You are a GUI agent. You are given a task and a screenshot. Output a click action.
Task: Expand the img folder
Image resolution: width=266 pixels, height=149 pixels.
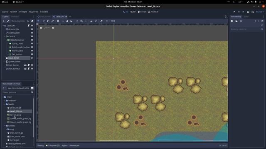coord(7,130)
